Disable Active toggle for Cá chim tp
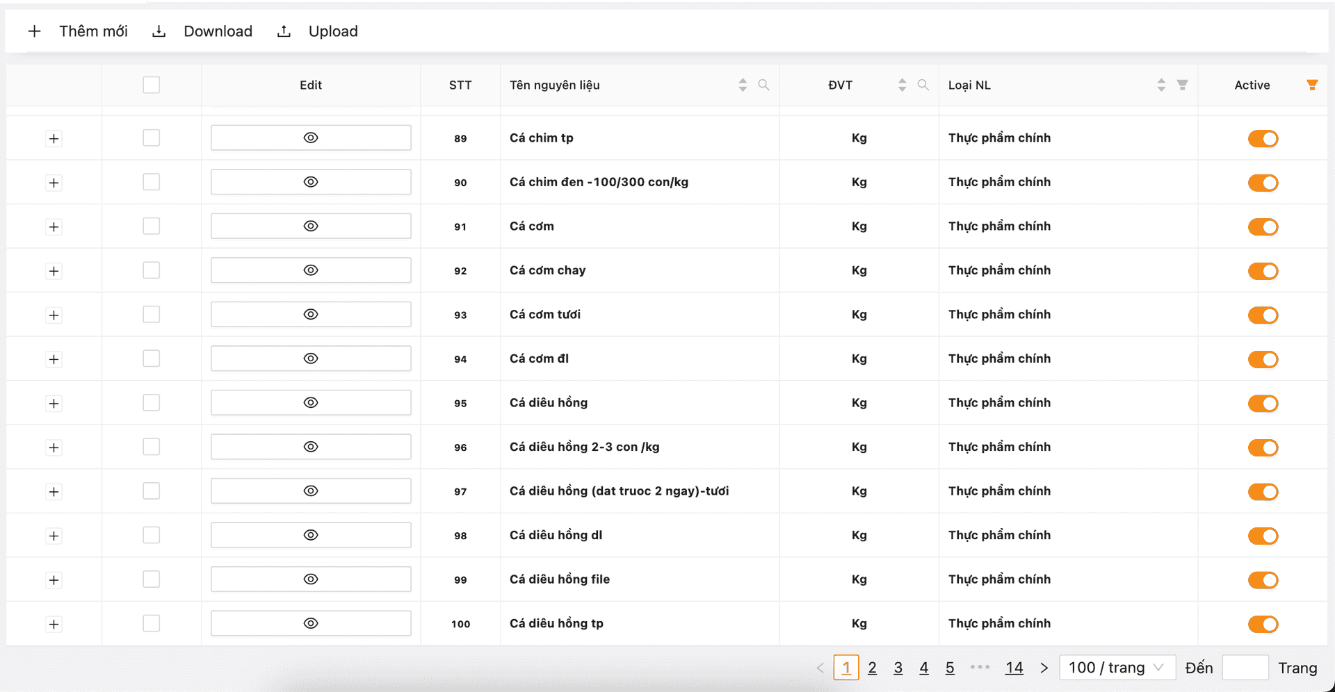The image size is (1335, 692). pyautogui.click(x=1263, y=139)
